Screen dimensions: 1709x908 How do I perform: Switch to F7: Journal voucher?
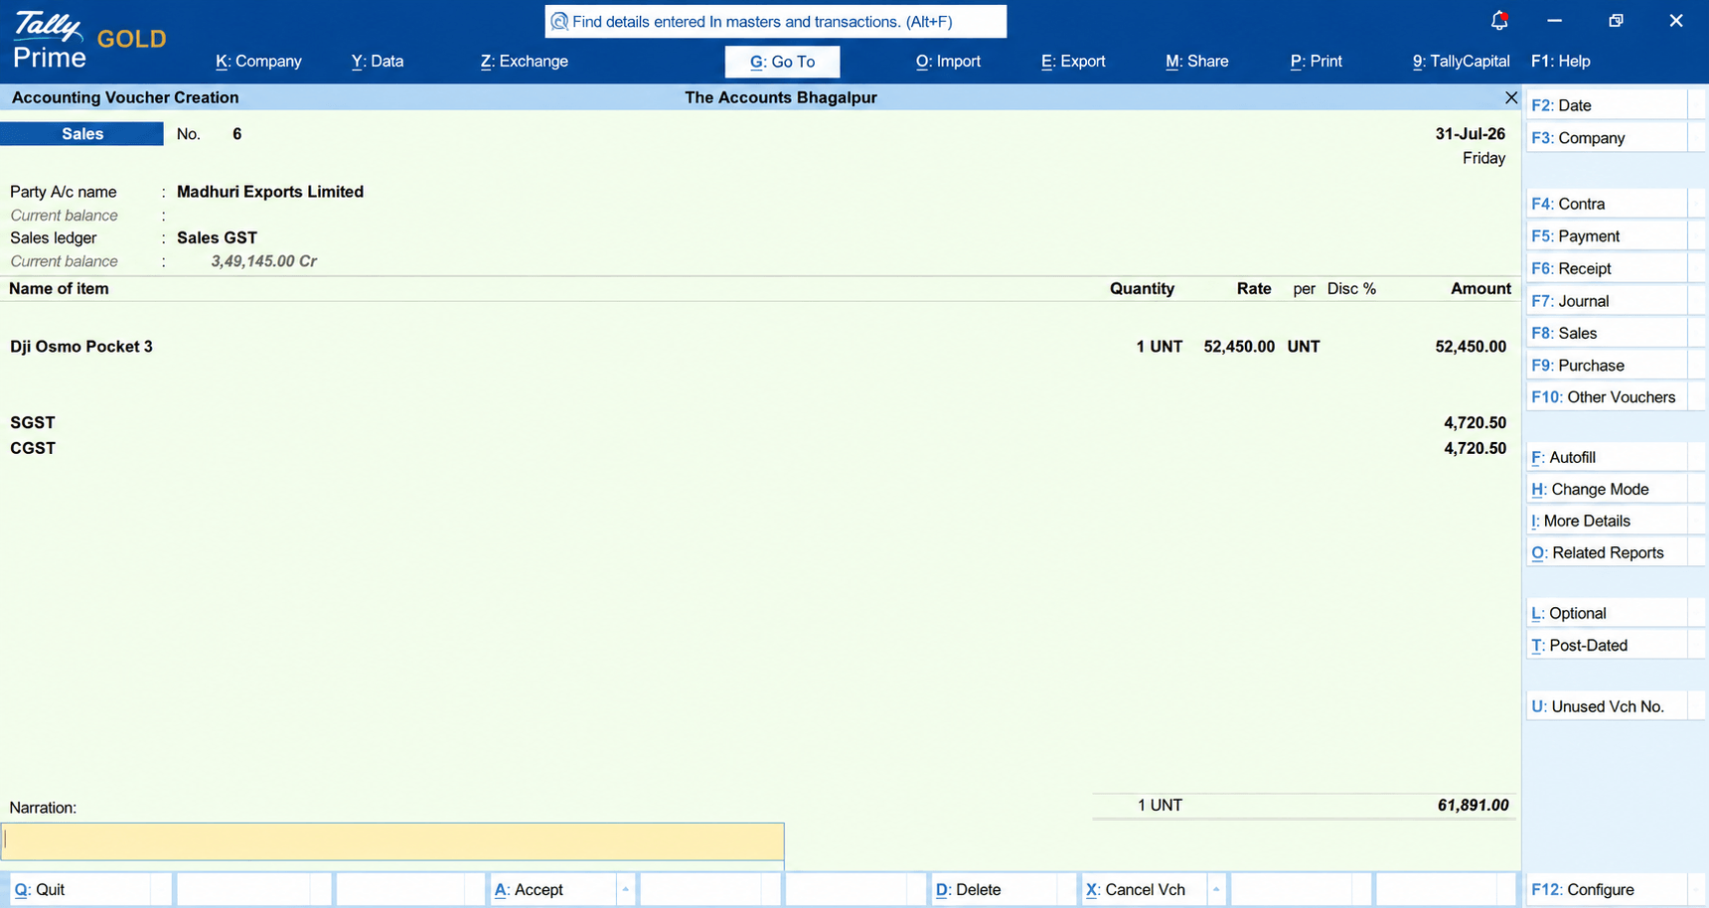point(1607,301)
